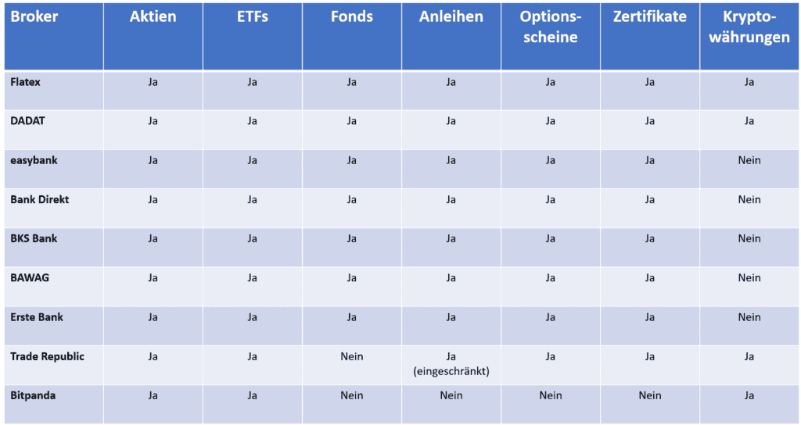The image size is (801, 425).
Task: Select the Trade Republic row label
Action: click(47, 356)
